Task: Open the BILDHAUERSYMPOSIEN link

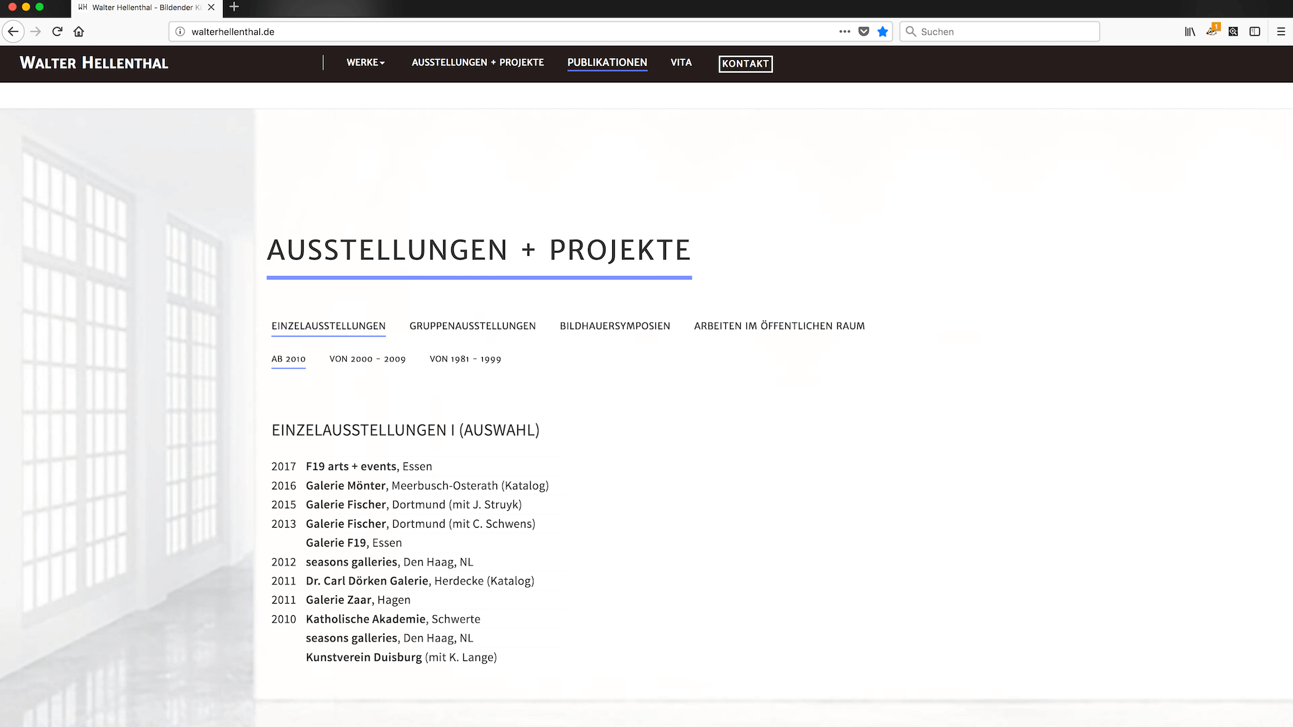Action: click(x=614, y=326)
